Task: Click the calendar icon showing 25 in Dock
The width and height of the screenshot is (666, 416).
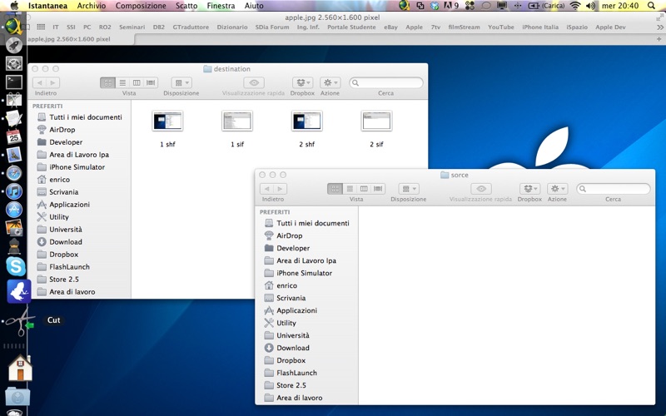Action: tap(14, 136)
